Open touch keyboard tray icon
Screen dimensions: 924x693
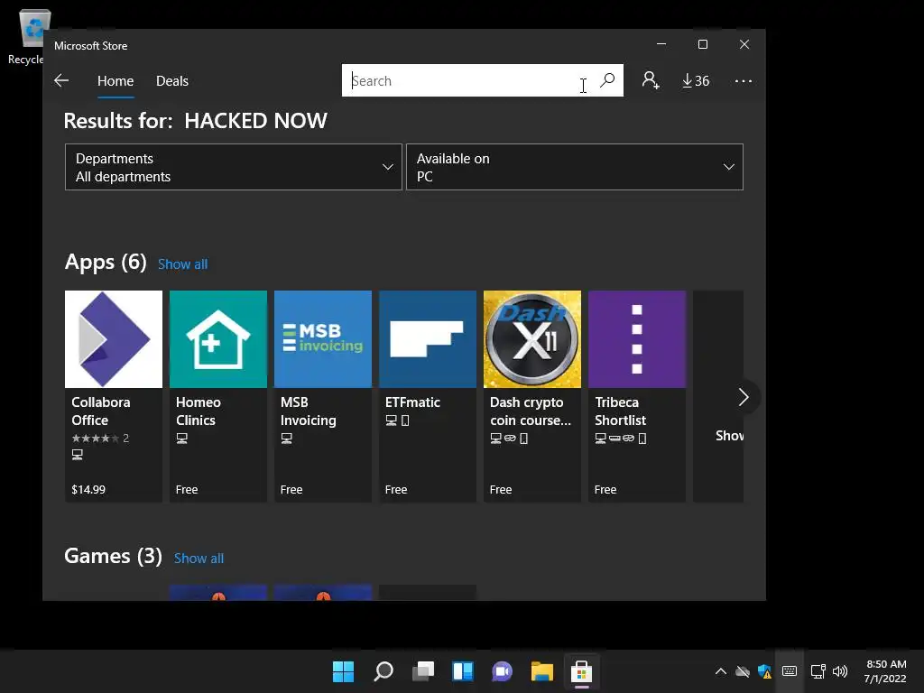790,671
